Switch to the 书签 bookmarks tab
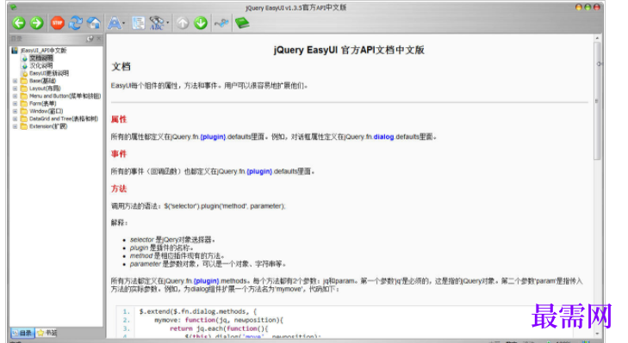Screen dimensions: 628x343 (x=47, y=333)
